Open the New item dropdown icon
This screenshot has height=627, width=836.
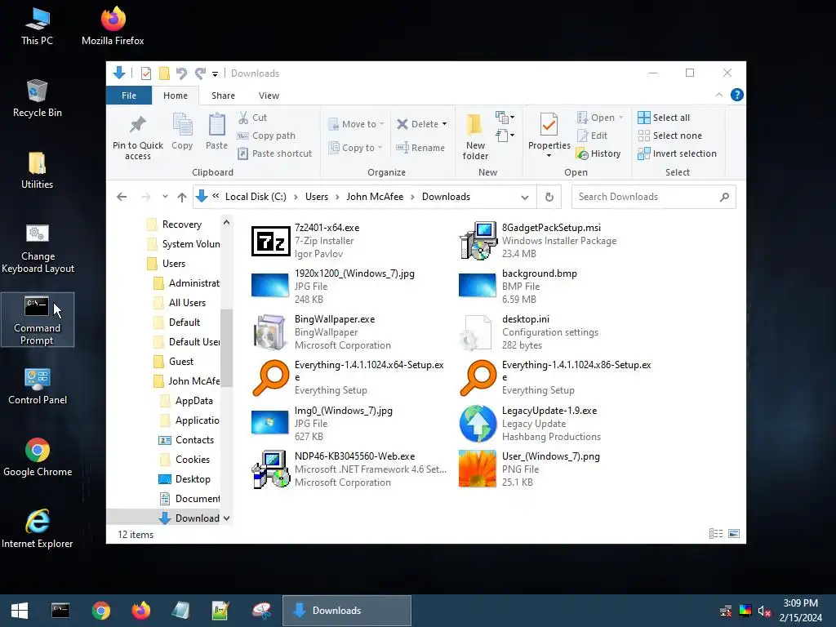[x=505, y=117]
